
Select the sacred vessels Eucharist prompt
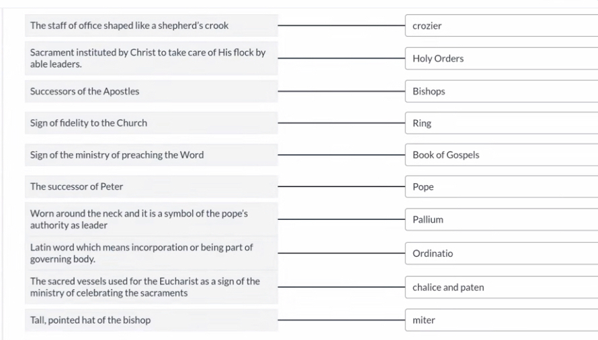pyautogui.click(x=151, y=287)
